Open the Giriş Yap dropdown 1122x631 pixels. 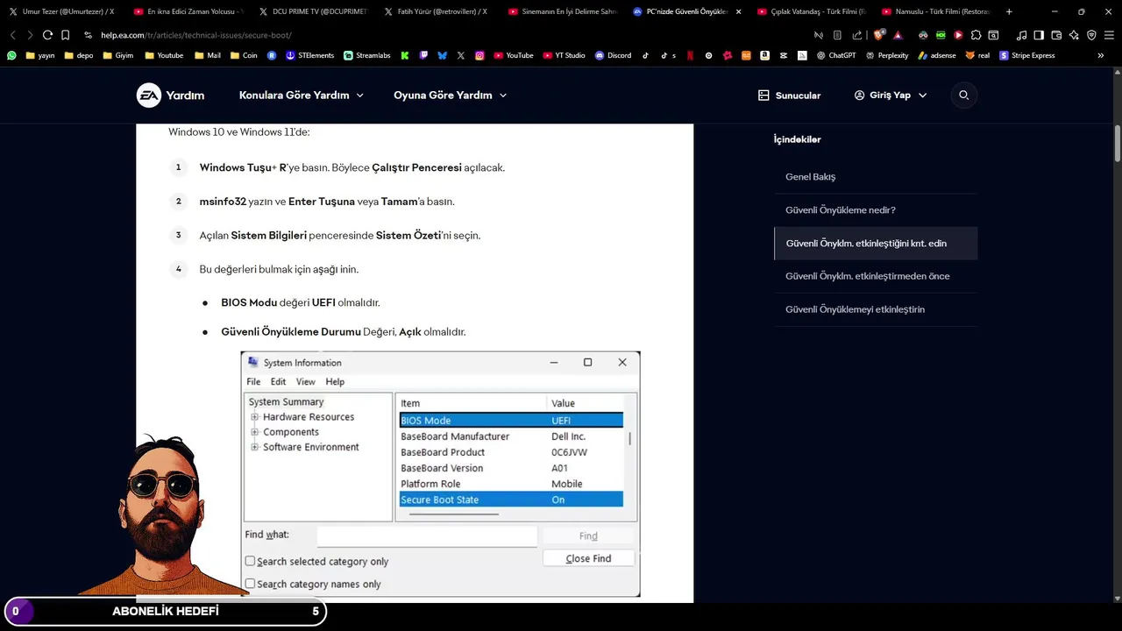[890, 95]
